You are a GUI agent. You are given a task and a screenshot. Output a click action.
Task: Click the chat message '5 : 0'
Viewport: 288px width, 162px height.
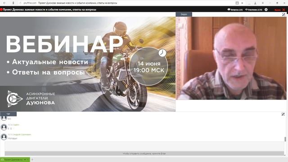10,129
